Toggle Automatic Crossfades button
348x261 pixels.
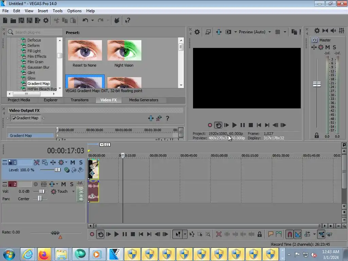[298, 234]
